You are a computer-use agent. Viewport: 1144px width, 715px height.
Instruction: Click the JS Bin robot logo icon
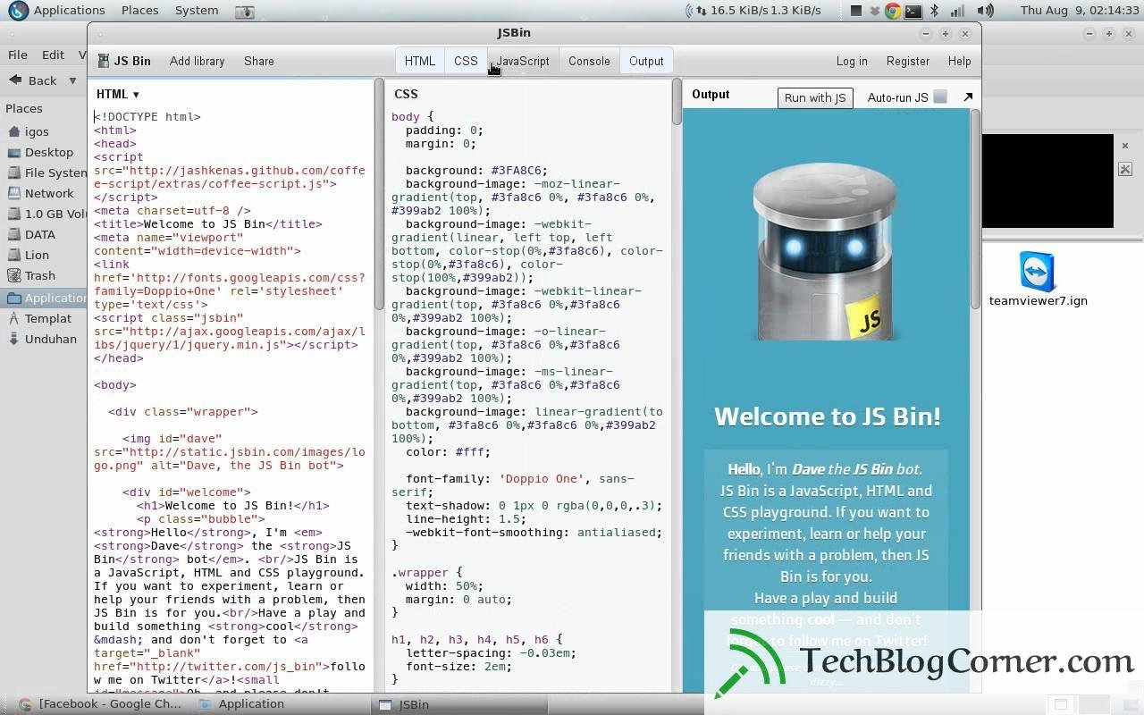click(x=103, y=61)
